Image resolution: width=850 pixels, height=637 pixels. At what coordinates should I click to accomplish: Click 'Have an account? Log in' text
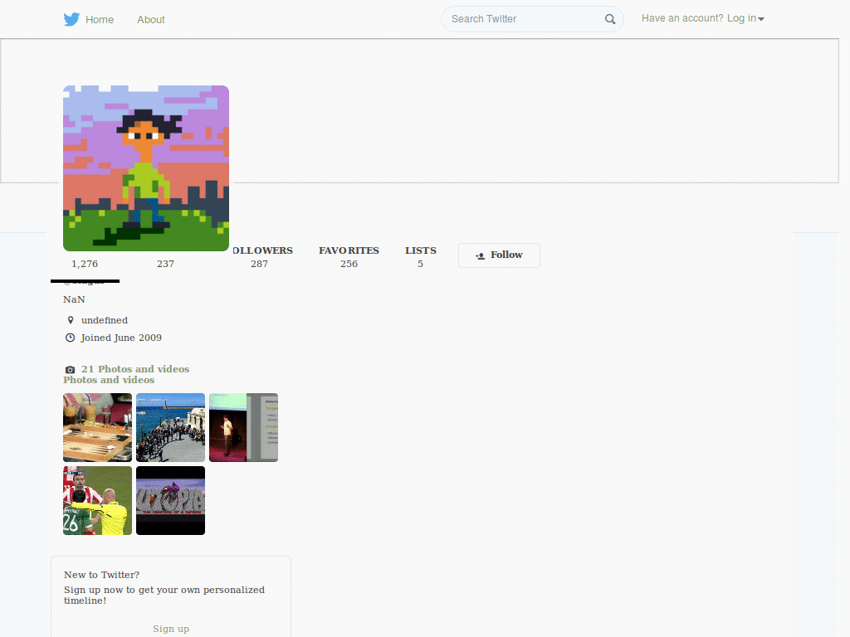698,18
